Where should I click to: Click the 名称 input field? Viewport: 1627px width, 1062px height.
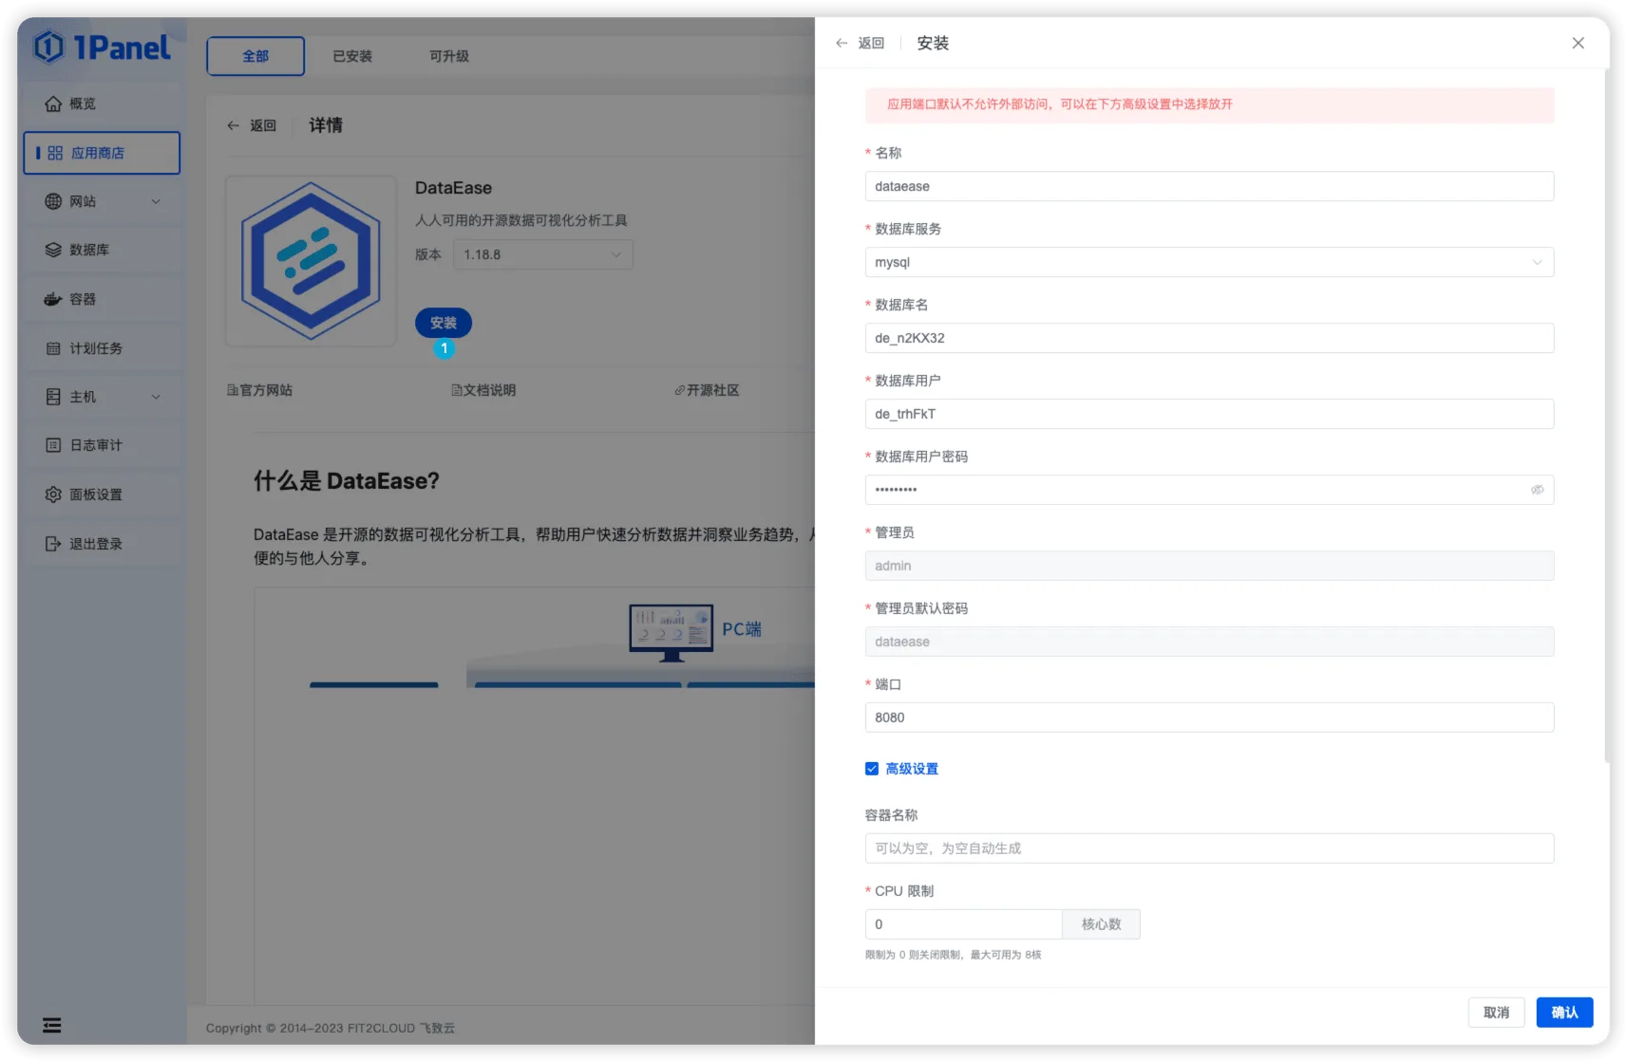click(x=1209, y=186)
